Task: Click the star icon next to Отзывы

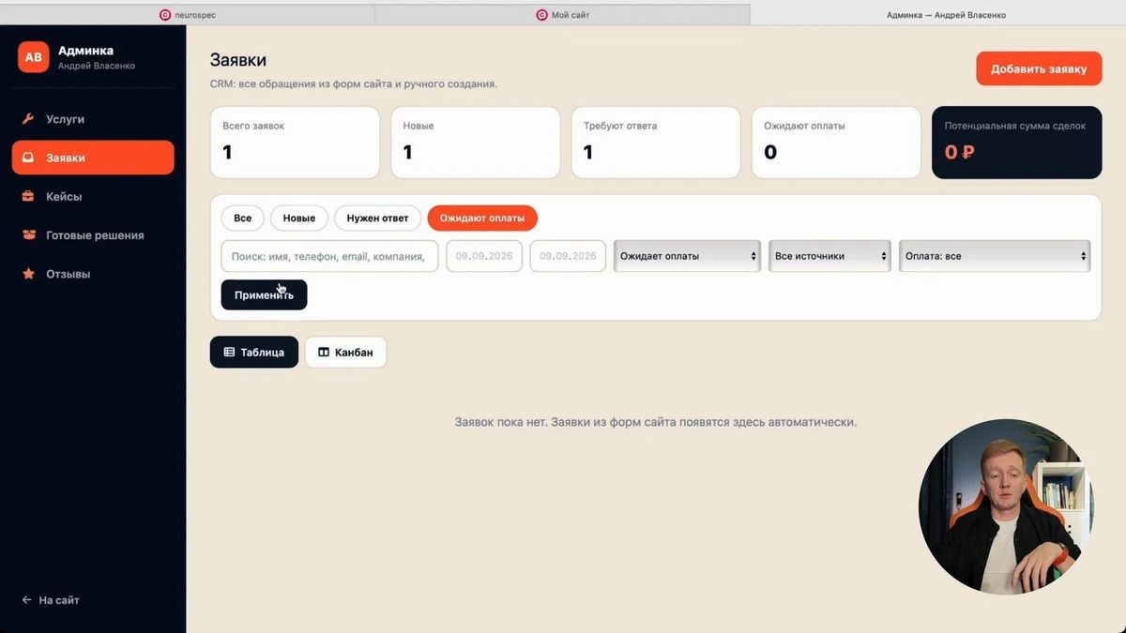Action: click(x=28, y=274)
